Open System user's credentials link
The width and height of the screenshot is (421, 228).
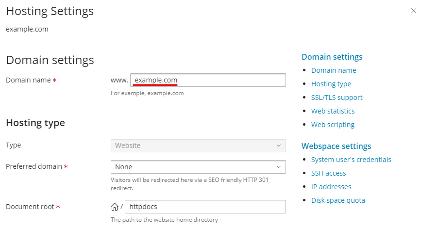click(x=351, y=160)
